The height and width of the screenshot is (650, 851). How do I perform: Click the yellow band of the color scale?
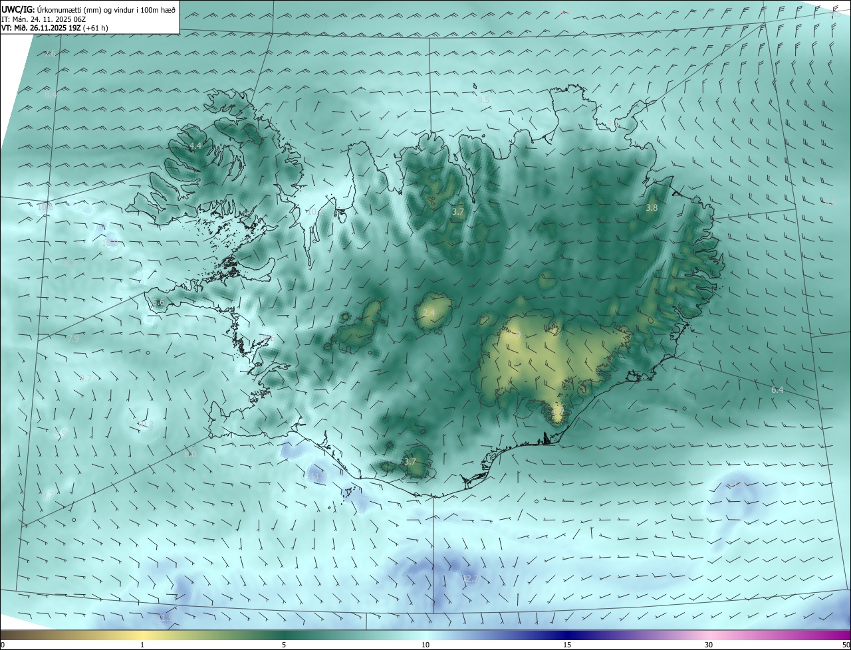click(x=142, y=635)
